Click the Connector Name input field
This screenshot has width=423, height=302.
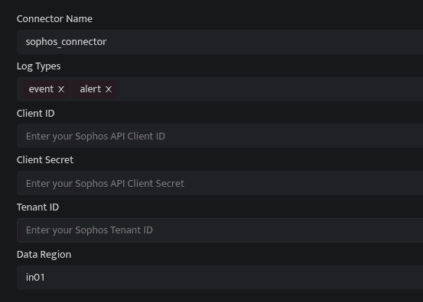220,42
